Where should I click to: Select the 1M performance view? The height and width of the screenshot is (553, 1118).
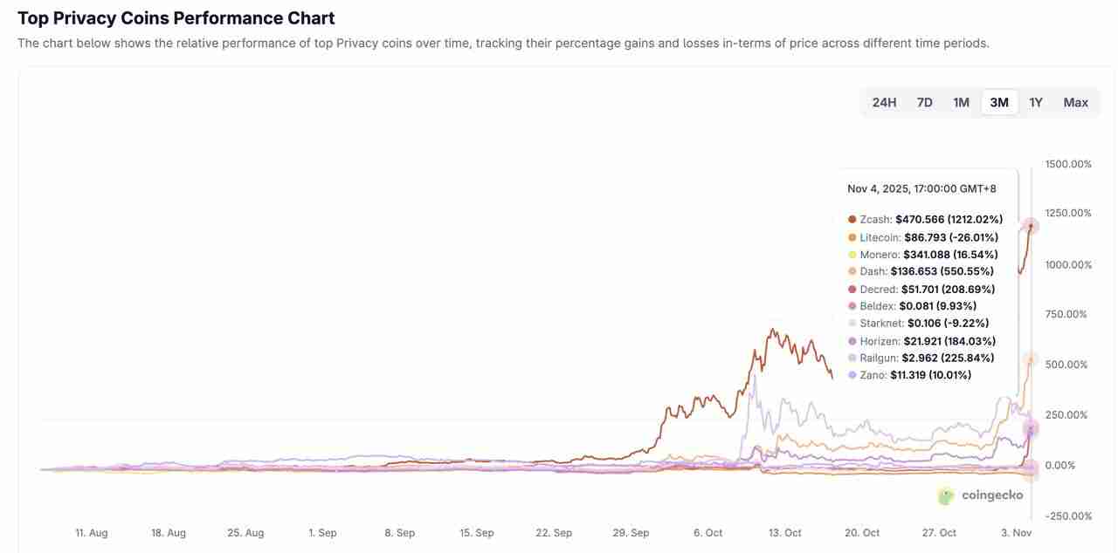tap(961, 102)
